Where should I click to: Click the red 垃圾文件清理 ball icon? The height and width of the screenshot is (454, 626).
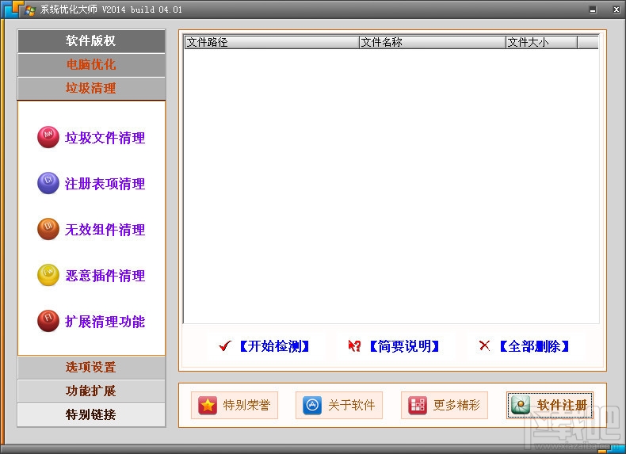point(48,137)
